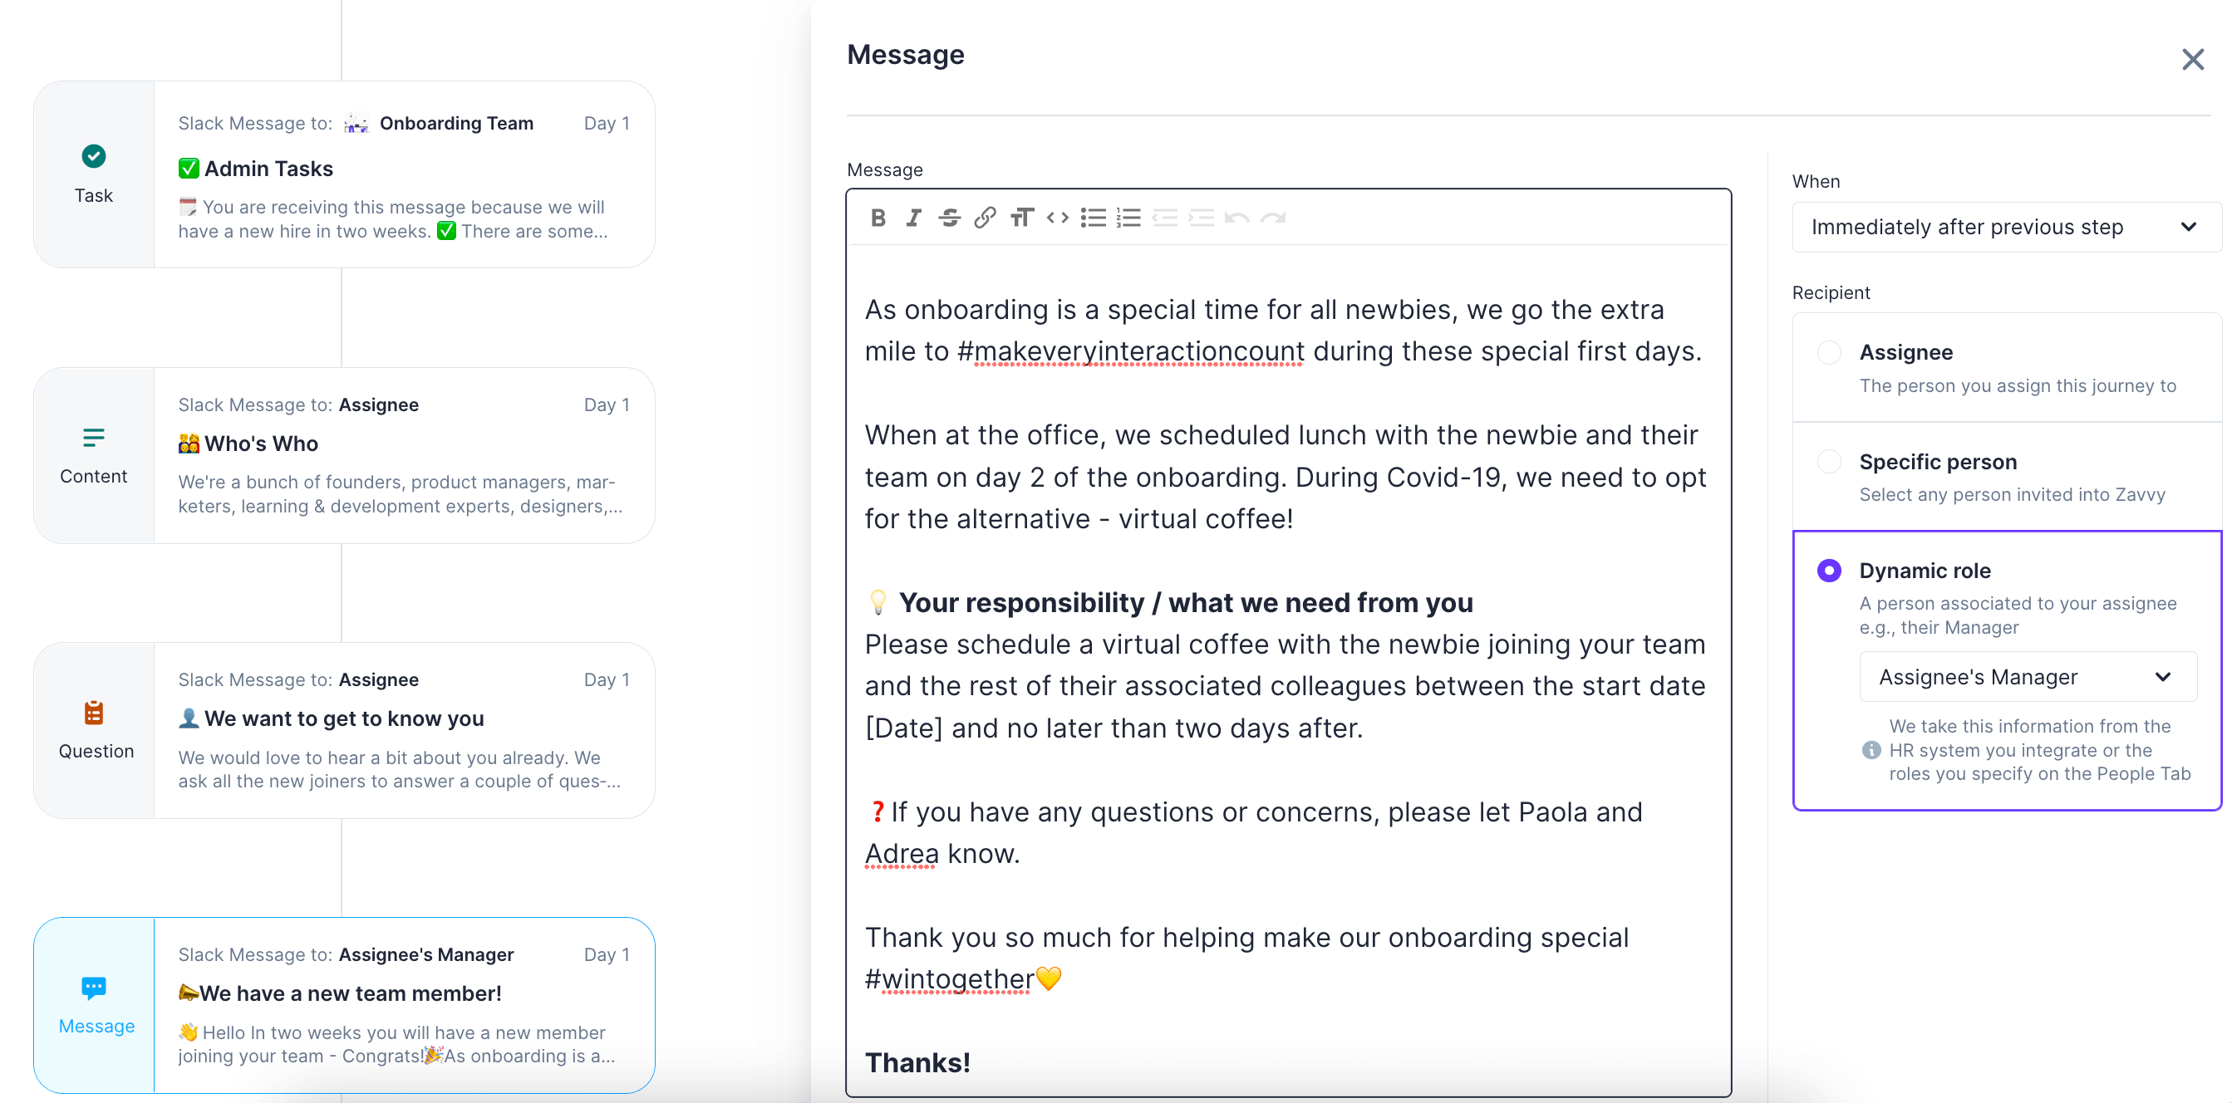Insert a code block with the brackets icon
Viewport: 2232px width, 1103px height.
tap(1057, 218)
